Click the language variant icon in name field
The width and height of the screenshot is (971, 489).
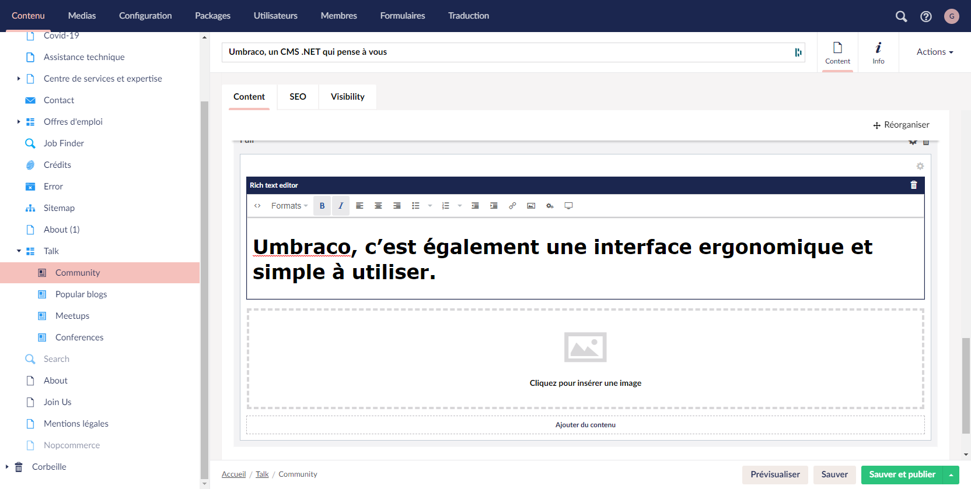point(798,52)
